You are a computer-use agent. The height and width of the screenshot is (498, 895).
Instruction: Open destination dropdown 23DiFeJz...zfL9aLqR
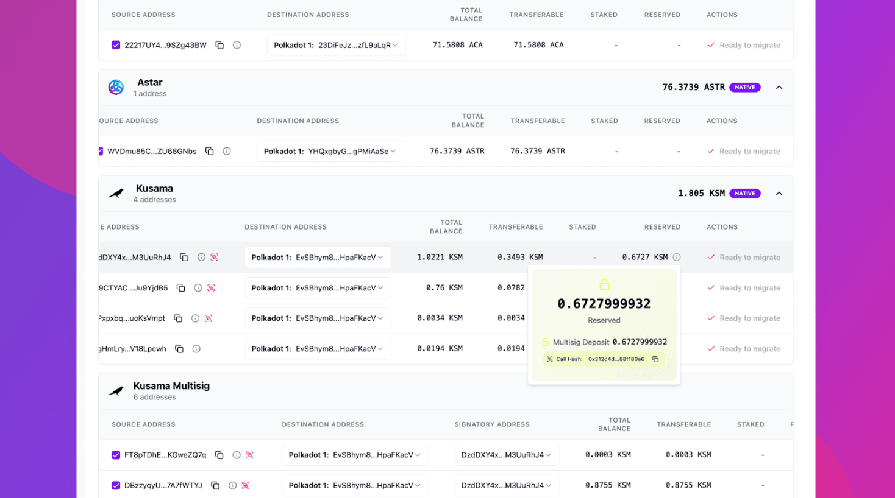point(336,45)
